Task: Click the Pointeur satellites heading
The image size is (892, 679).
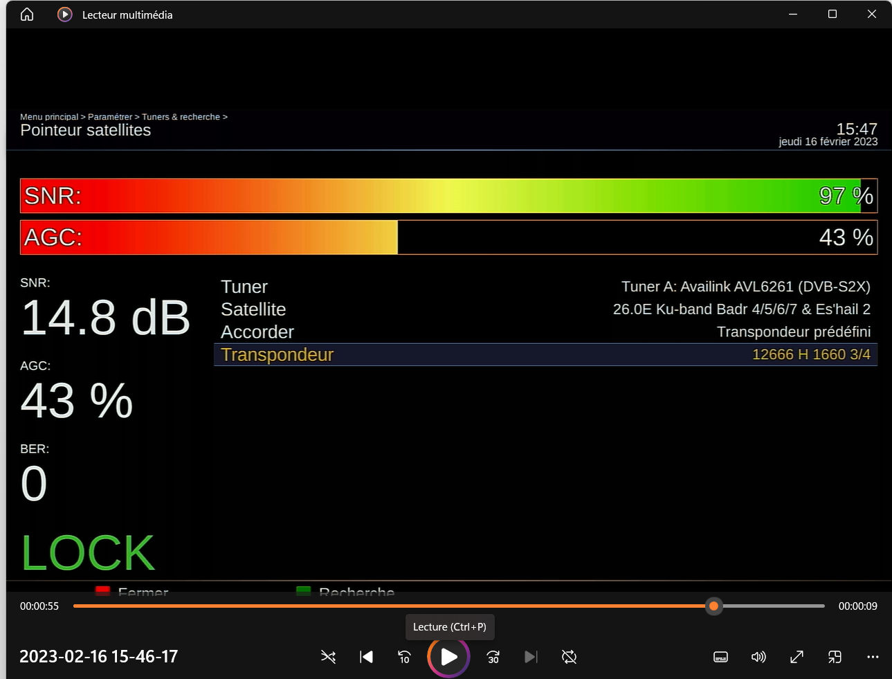Action: pyautogui.click(x=86, y=130)
